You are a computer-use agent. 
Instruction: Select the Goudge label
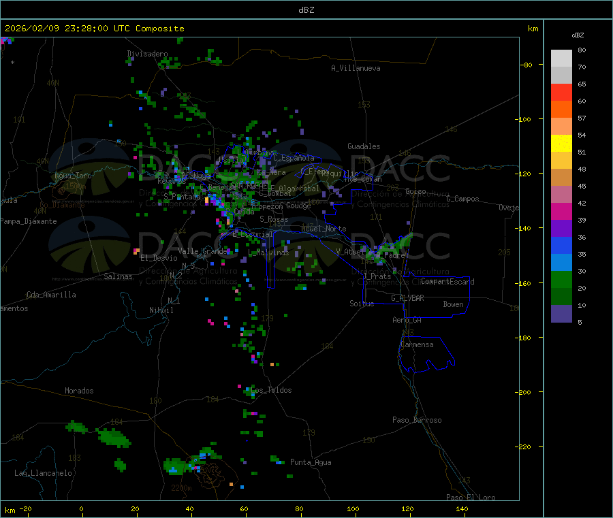[298, 206]
